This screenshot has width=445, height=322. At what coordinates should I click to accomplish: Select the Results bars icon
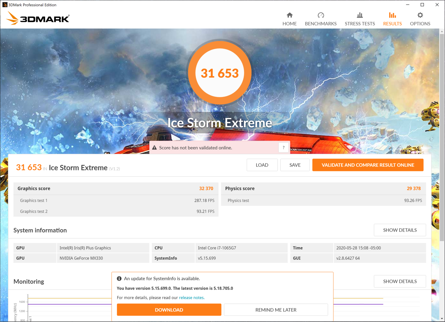[x=392, y=15]
